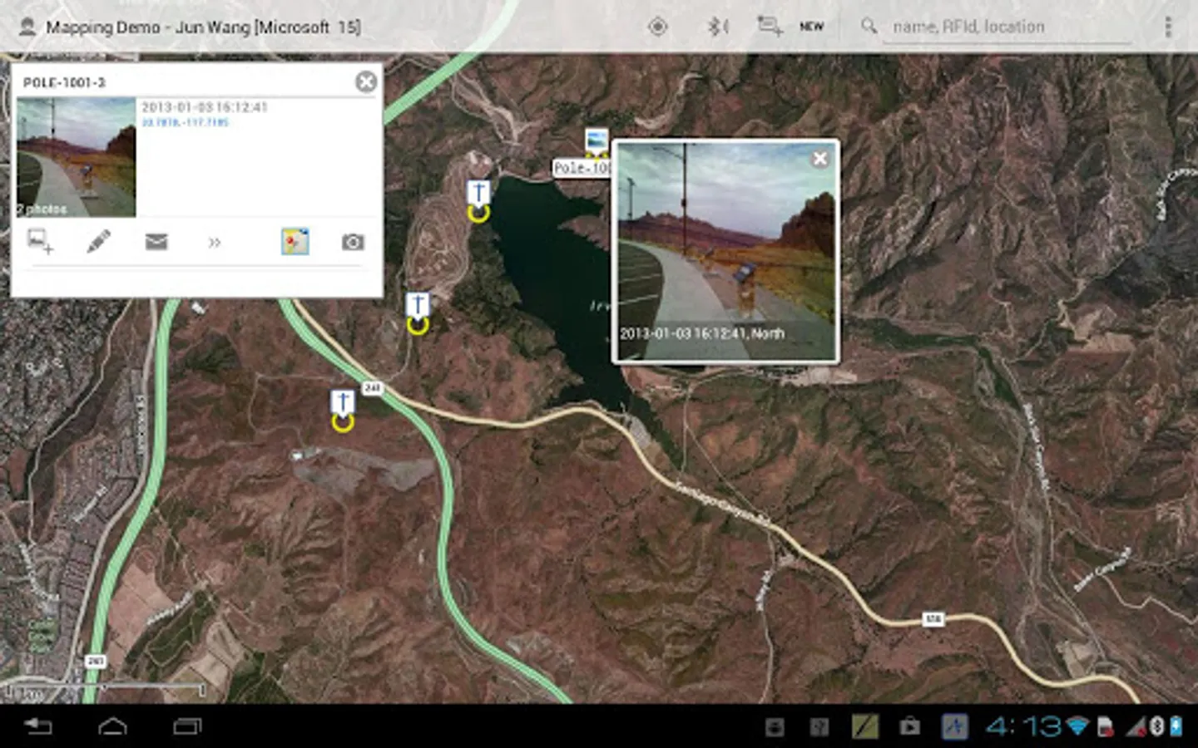Tap the search magnifier icon
This screenshot has width=1198, height=748.
869,27
